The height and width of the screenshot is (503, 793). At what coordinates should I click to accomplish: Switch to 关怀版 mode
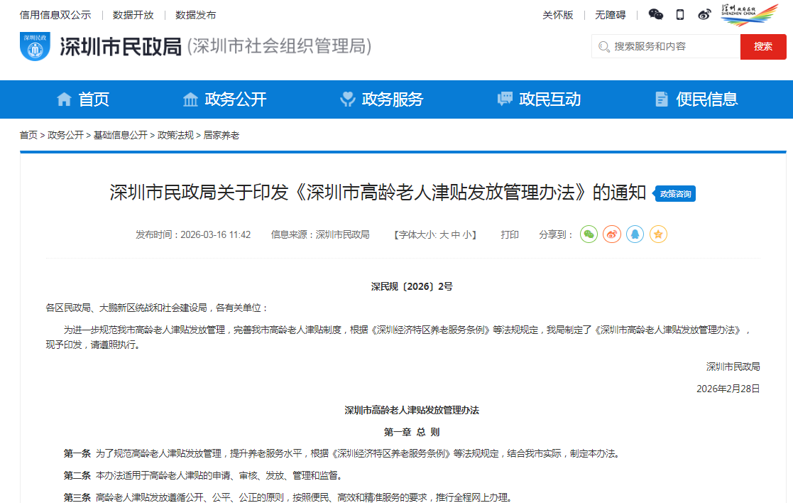tap(558, 15)
